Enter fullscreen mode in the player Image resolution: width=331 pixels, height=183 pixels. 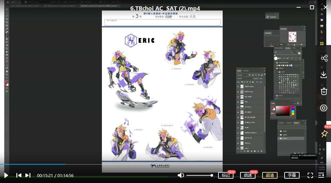coord(310,175)
